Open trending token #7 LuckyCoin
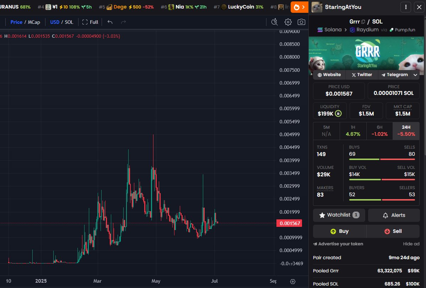This screenshot has width=426, height=288. tap(238, 7)
